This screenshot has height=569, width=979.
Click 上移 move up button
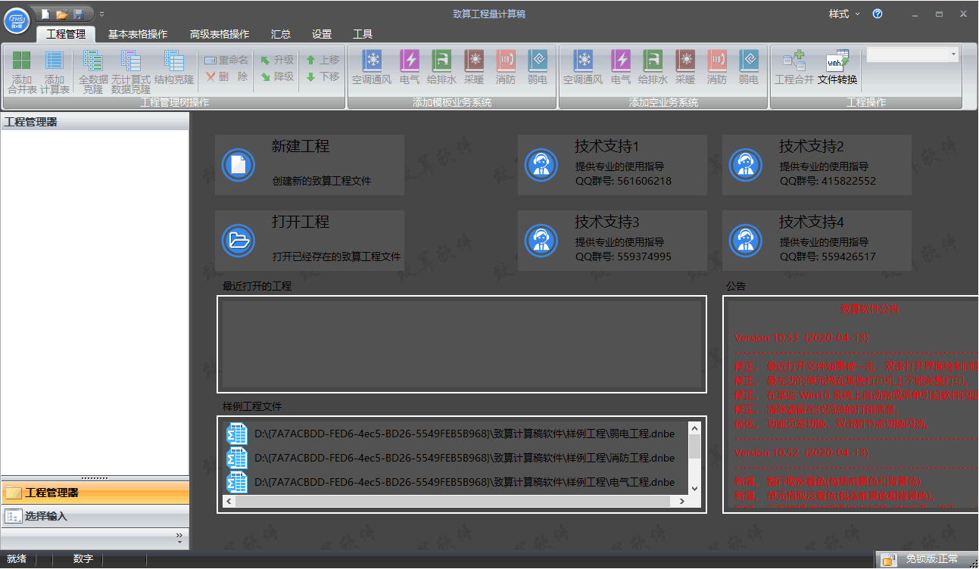[323, 60]
